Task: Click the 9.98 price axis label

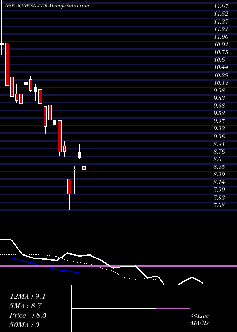Action: click(219, 91)
